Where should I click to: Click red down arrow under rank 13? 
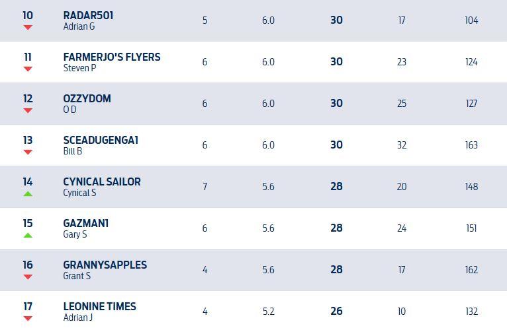[x=28, y=152]
